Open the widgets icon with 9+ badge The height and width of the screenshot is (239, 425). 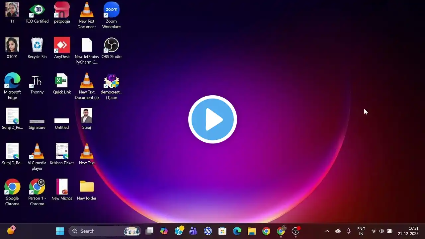point(11,230)
